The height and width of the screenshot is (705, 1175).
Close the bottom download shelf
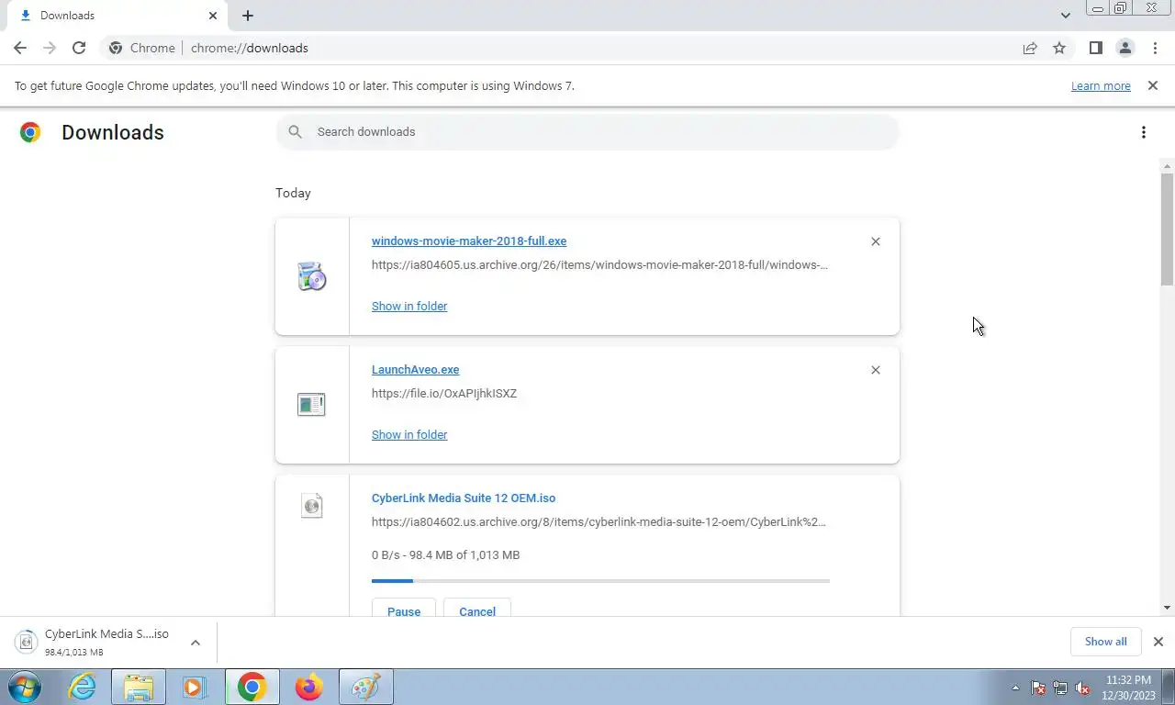(x=1158, y=642)
